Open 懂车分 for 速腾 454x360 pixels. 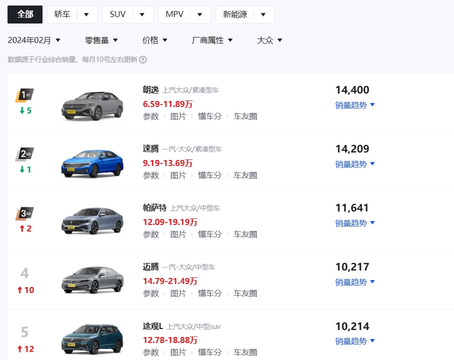point(210,175)
